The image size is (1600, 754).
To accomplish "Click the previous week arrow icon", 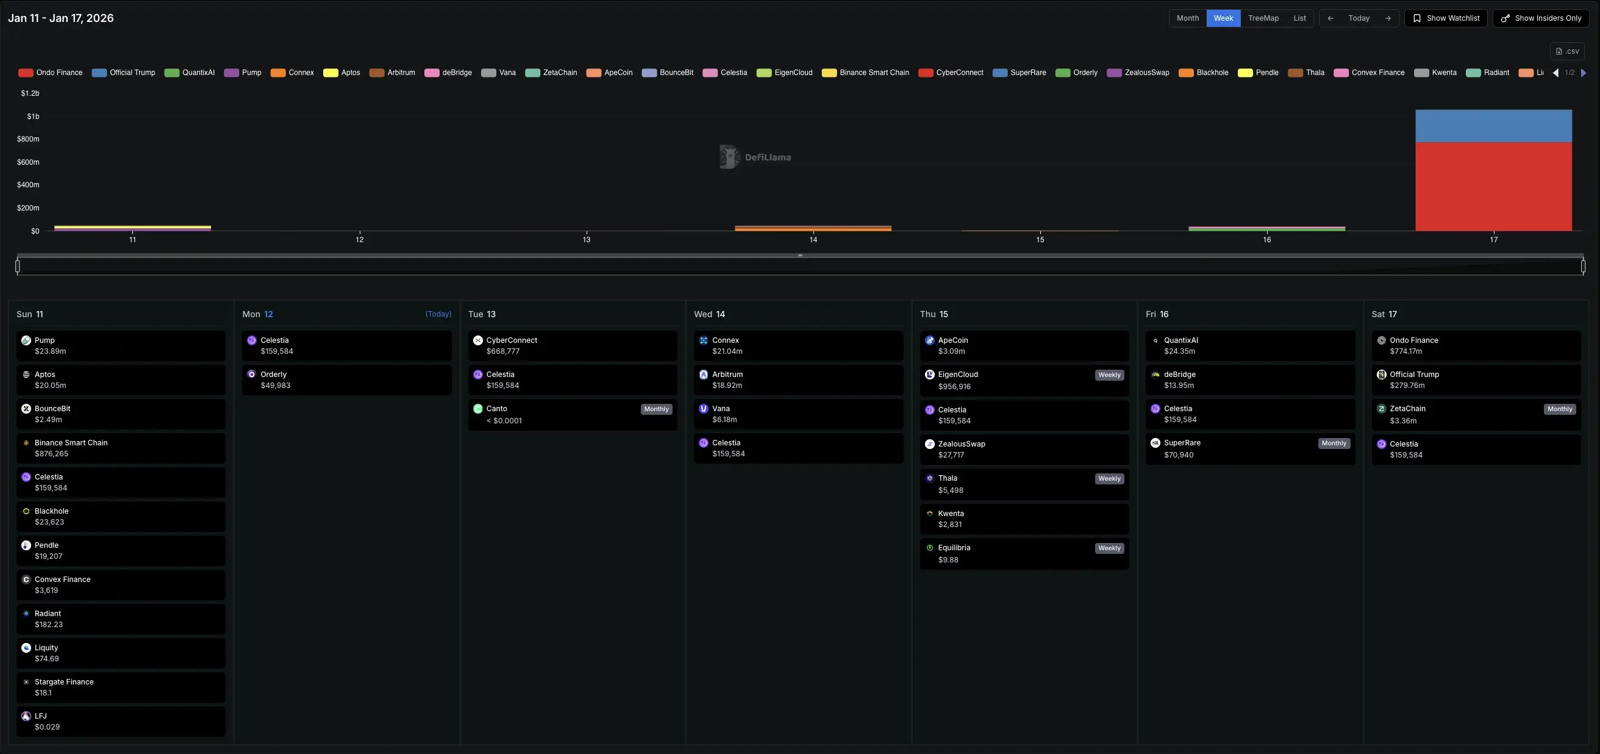I will point(1330,18).
